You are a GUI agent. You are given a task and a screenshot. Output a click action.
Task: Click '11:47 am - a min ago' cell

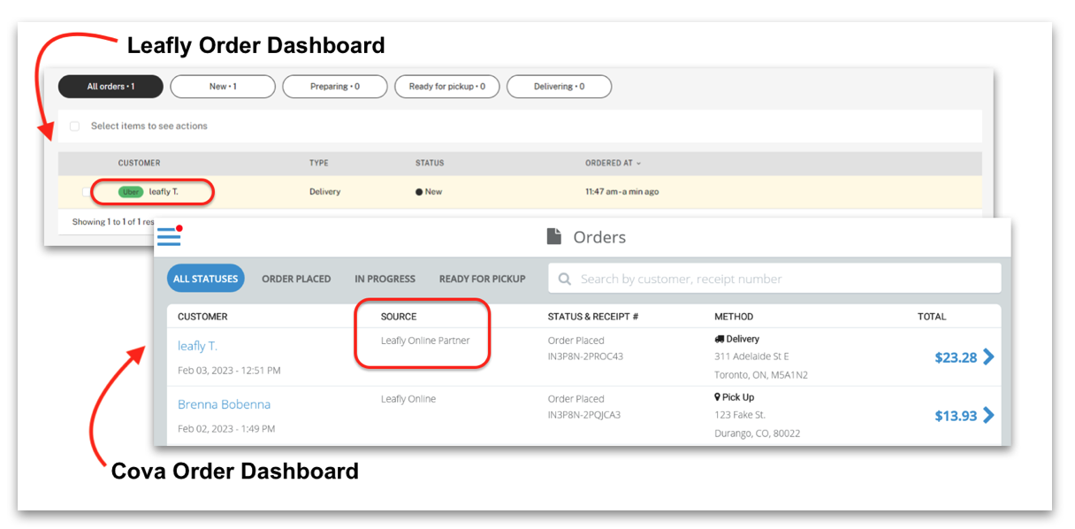coord(621,192)
